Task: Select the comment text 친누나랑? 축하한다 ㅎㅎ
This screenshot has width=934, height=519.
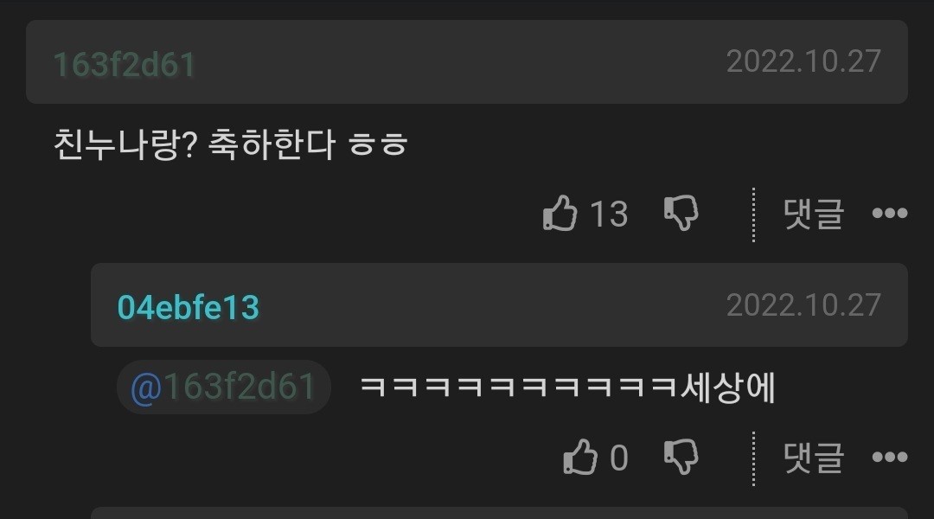Action: (x=231, y=144)
